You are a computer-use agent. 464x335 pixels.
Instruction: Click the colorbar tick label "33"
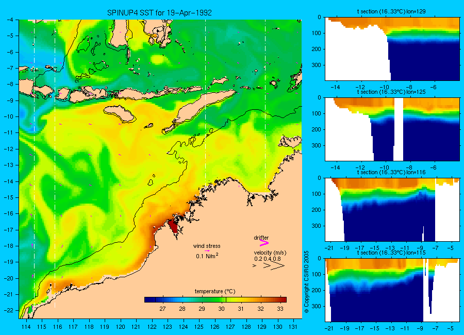pyautogui.click(x=280, y=309)
